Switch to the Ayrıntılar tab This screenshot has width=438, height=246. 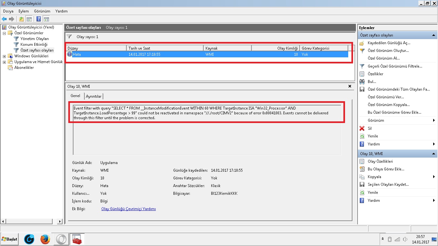94,96
